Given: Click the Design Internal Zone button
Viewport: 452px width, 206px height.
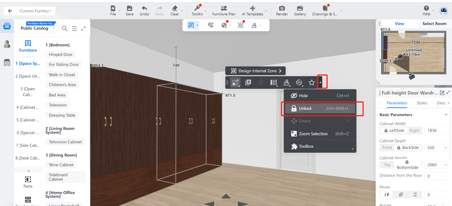Looking at the screenshot, I should (256, 71).
